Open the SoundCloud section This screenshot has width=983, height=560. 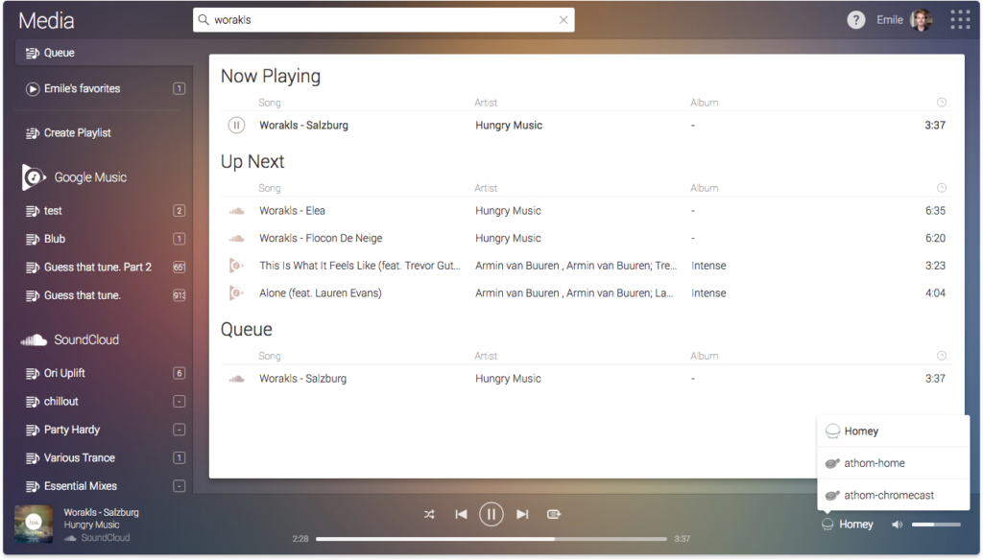click(x=70, y=339)
